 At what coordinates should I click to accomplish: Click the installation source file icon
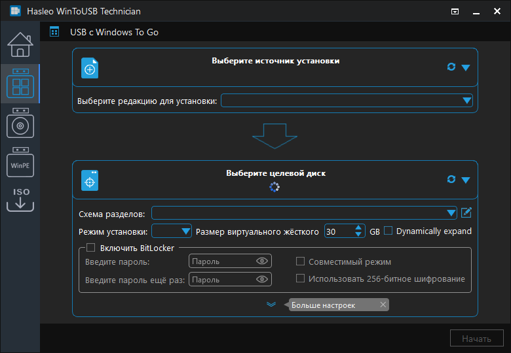coord(90,68)
